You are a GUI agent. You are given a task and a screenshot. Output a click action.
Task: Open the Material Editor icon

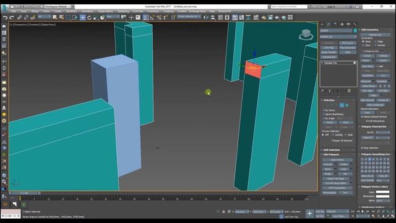(x=256, y=17)
